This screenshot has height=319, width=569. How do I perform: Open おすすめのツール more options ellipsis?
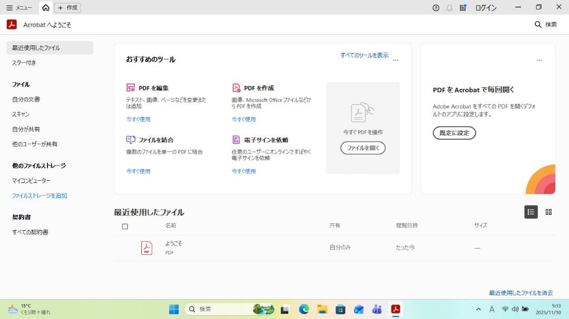point(396,60)
